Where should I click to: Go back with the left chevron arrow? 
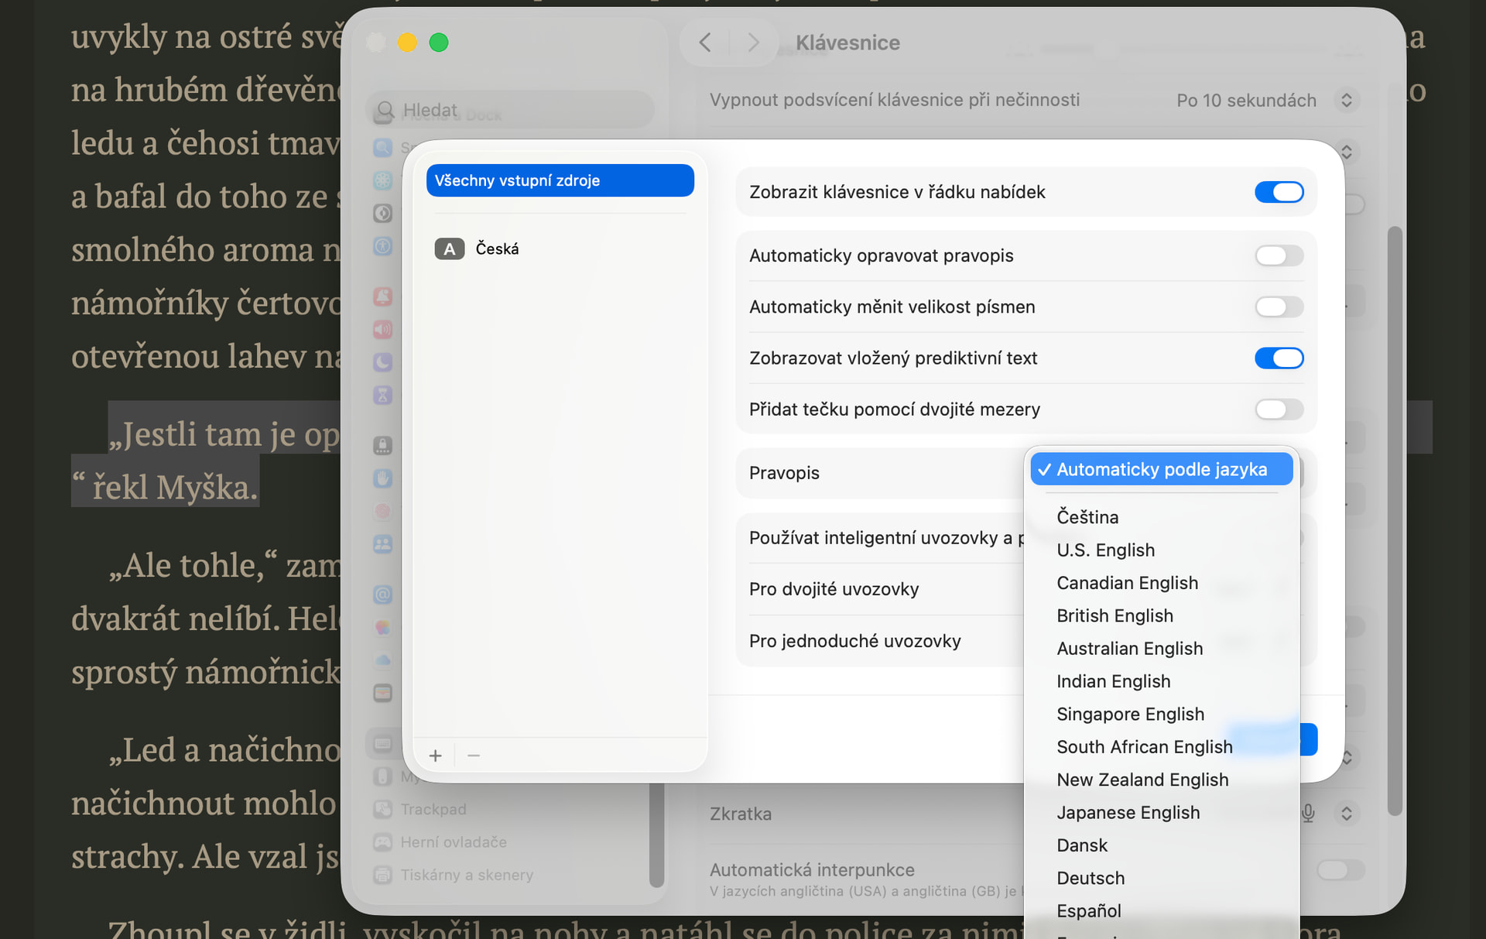[x=705, y=43]
